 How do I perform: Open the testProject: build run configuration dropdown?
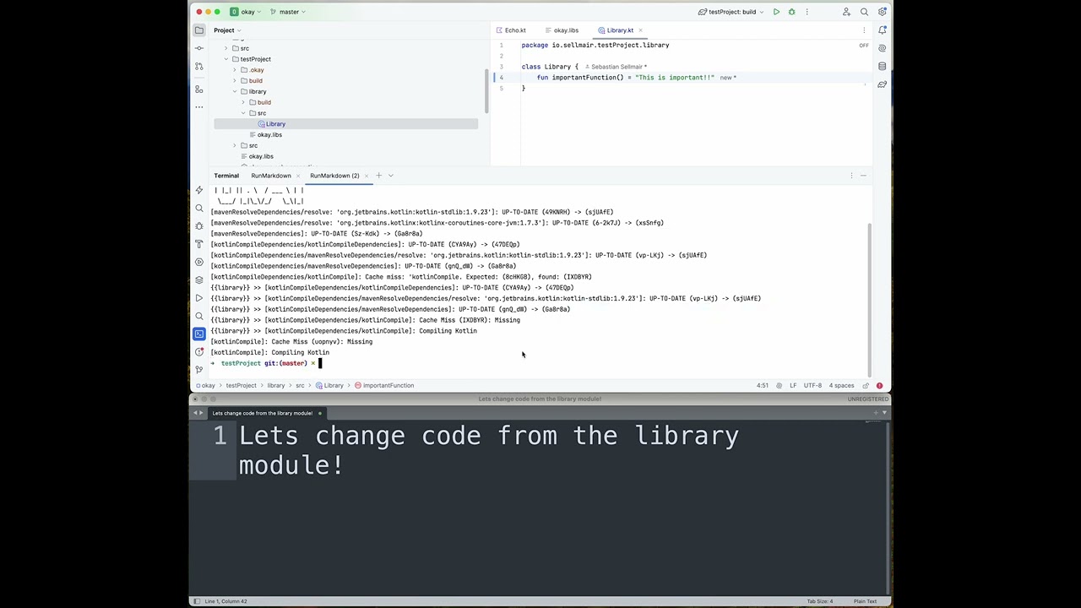[732, 12]
